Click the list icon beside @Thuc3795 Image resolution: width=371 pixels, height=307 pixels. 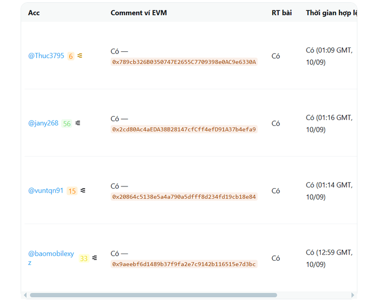click(x=80, y=56)
